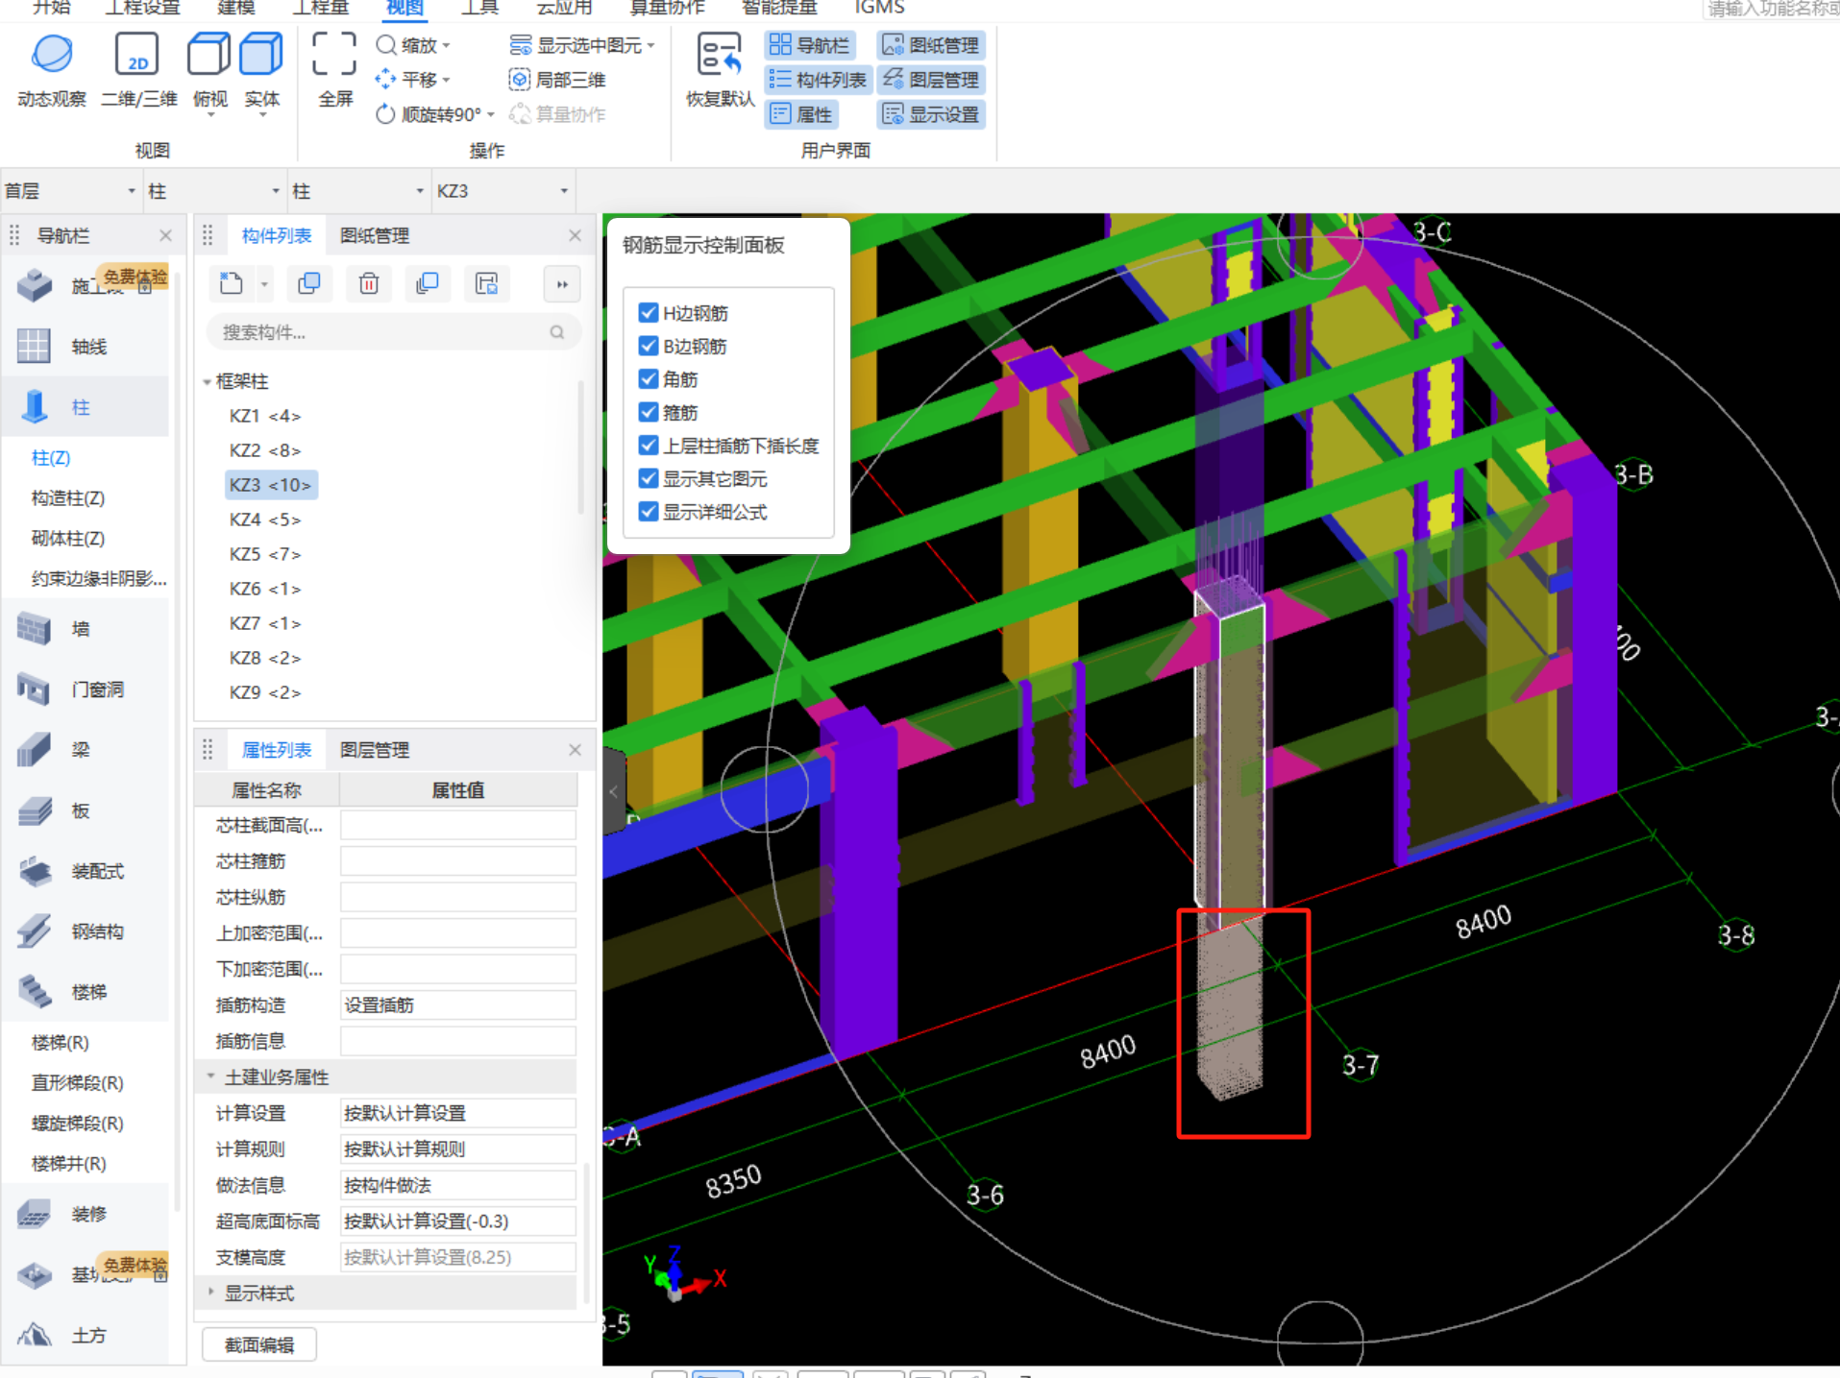Uncheck the 箍筋 checkbox
This screenshot has width=1840, height=1378.
pyautogui.click(x=649, y=413)
